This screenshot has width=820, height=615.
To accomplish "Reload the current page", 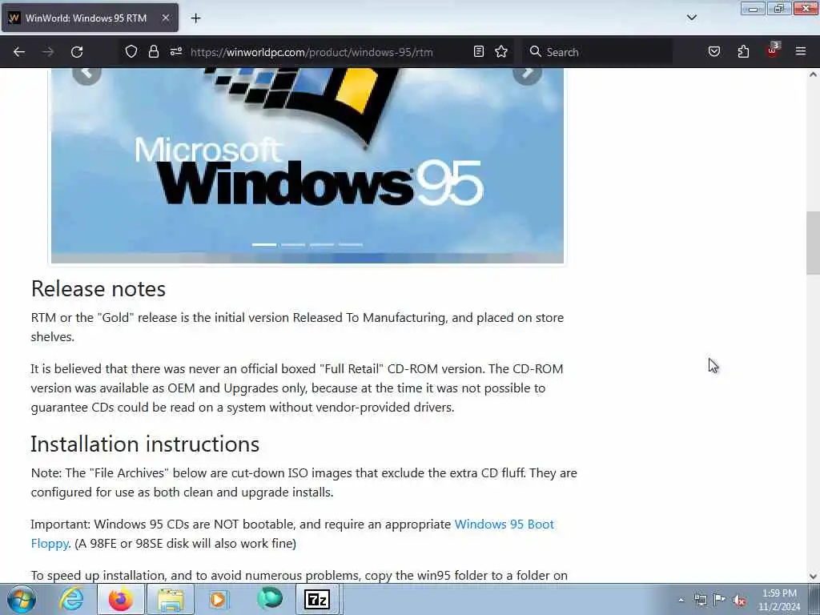I will click(x=77, y=52).
